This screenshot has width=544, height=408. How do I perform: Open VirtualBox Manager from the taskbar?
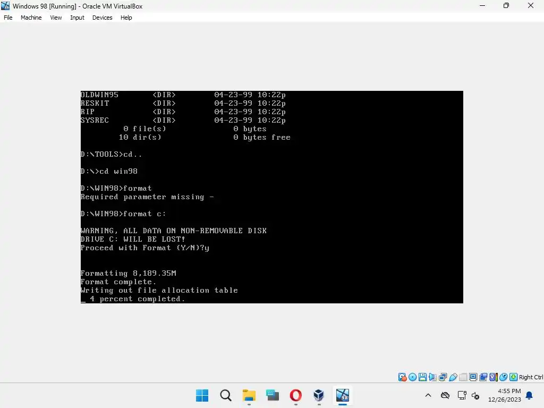[x=319, y=395]
